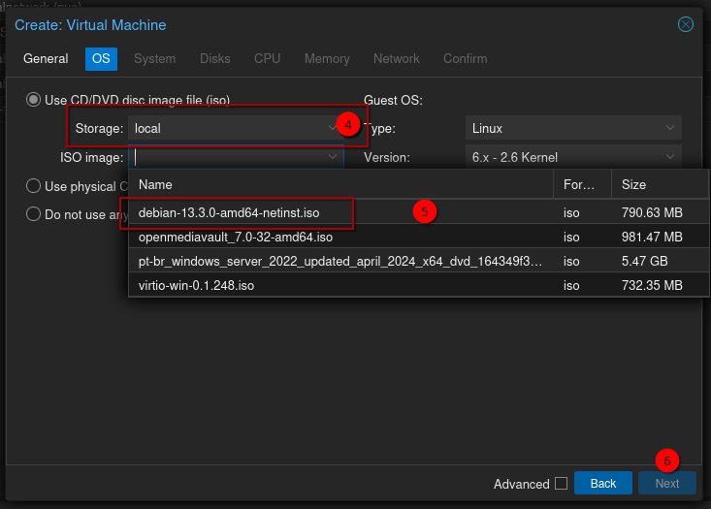Viewport: 711px width, 509px height.
Task: Select Use physical CD/DVD drive radio
Action: tap(34, 186)
